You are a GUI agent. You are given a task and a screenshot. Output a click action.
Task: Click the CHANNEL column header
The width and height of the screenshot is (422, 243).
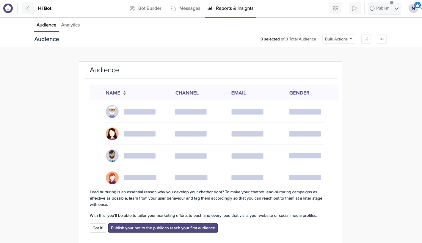click(187, 93)
